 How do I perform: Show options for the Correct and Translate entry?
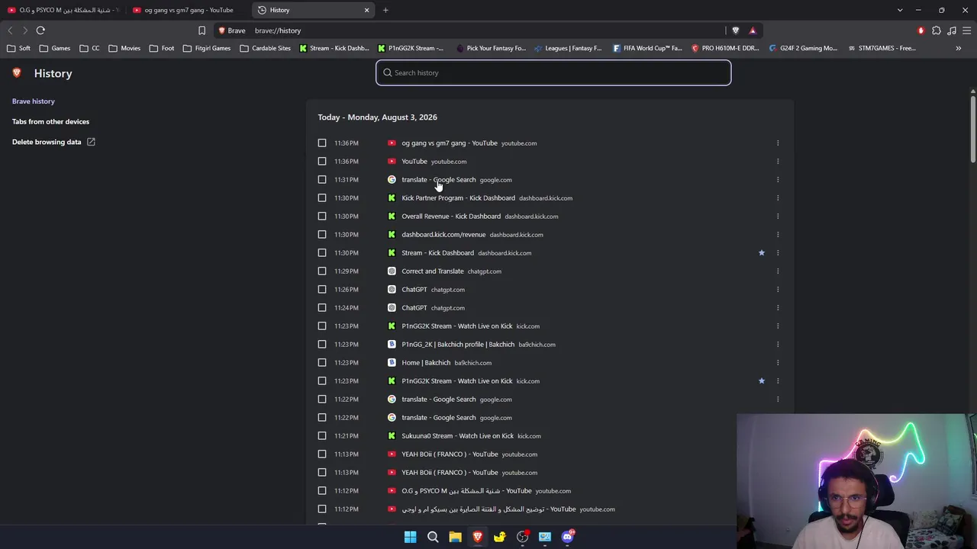coord(778,271)
